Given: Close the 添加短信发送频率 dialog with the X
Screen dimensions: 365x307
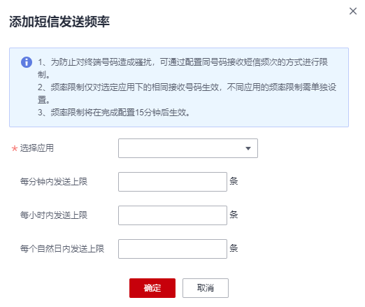Looking at the screenshot, I should click(x=353, y=11).
